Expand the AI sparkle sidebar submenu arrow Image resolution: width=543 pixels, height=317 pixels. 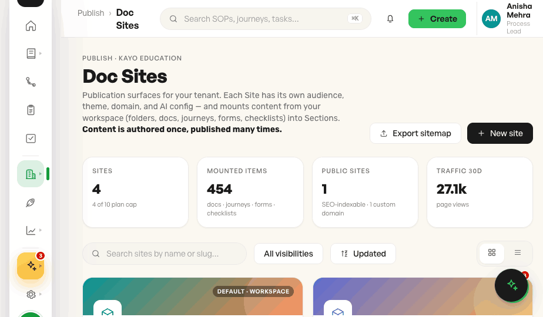point(41,266)
